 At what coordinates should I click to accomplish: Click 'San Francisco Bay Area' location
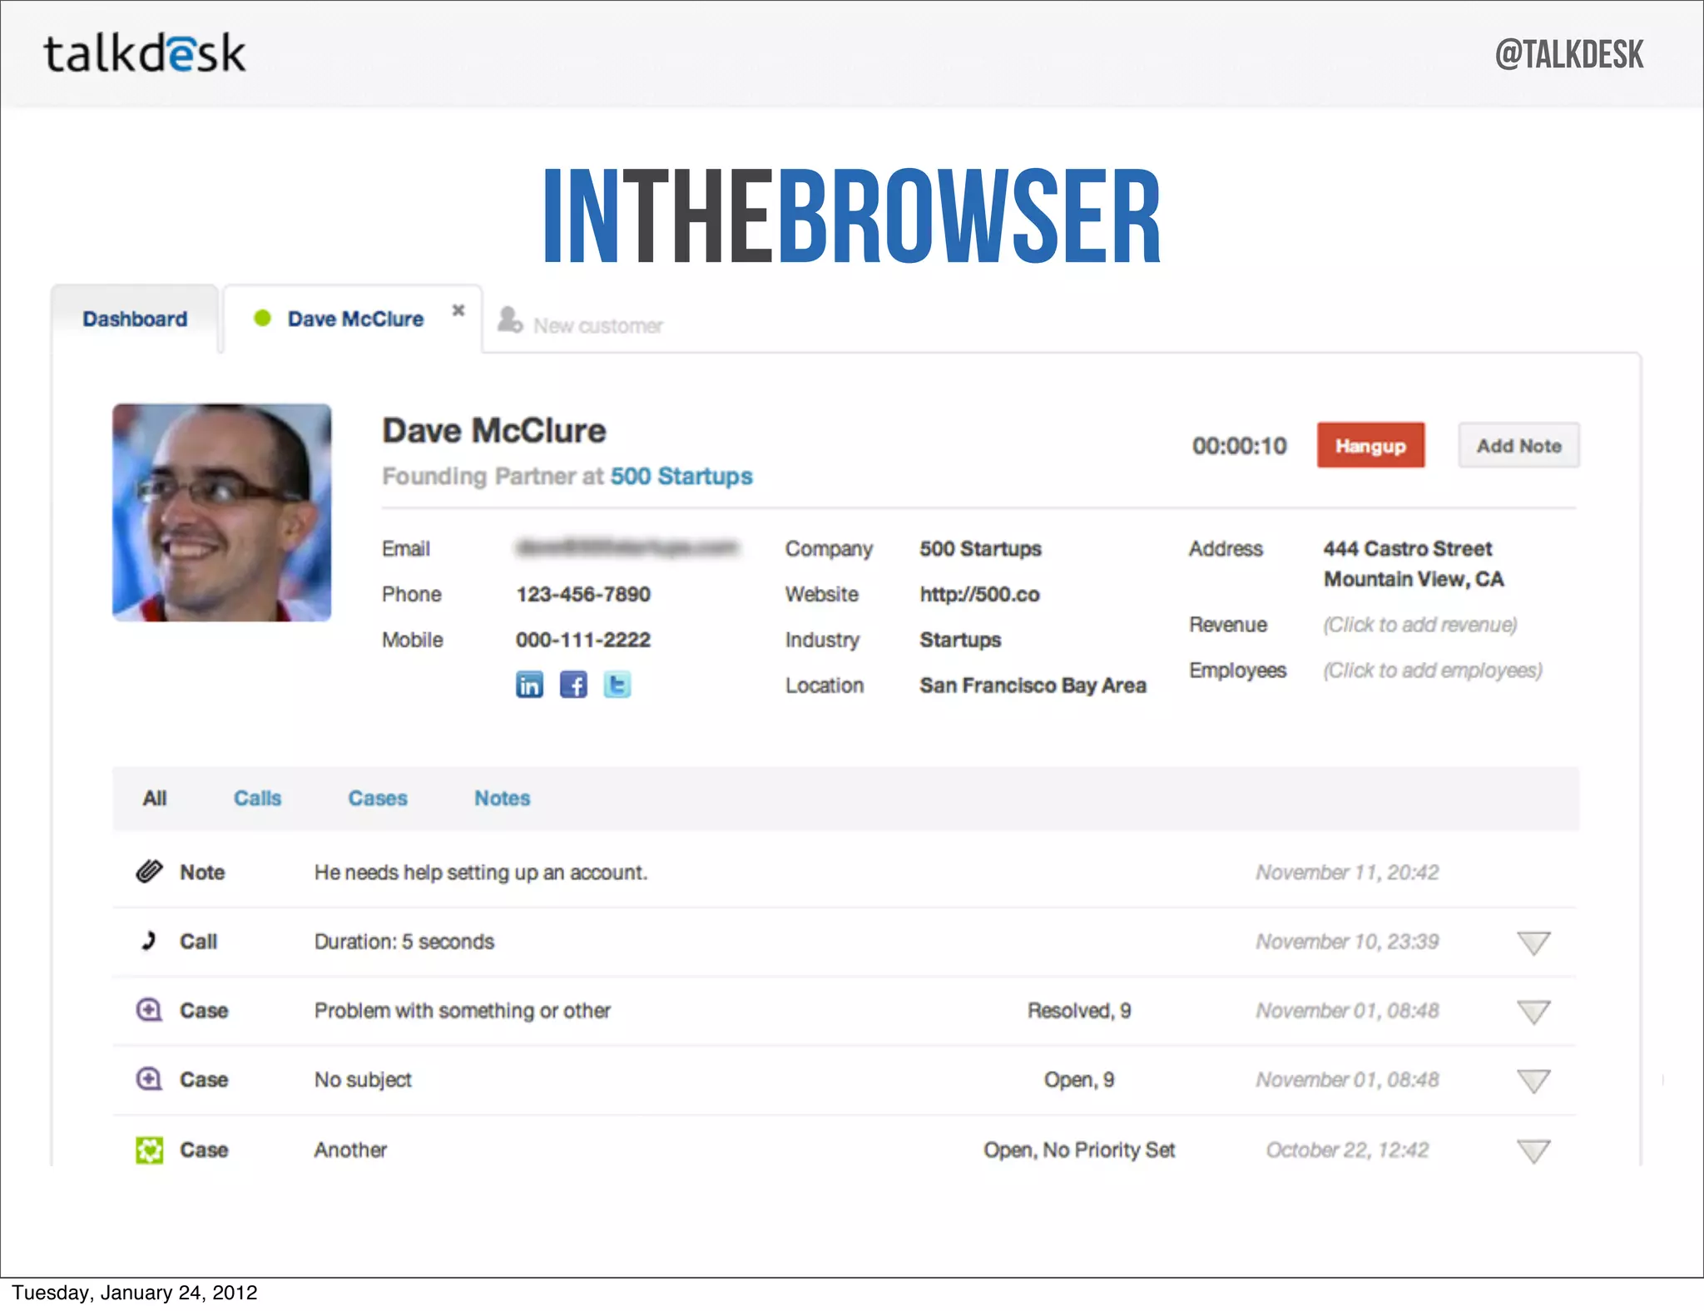(x=1033, y=685)
